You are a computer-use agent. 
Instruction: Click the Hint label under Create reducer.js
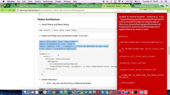[x=49, y=83]
